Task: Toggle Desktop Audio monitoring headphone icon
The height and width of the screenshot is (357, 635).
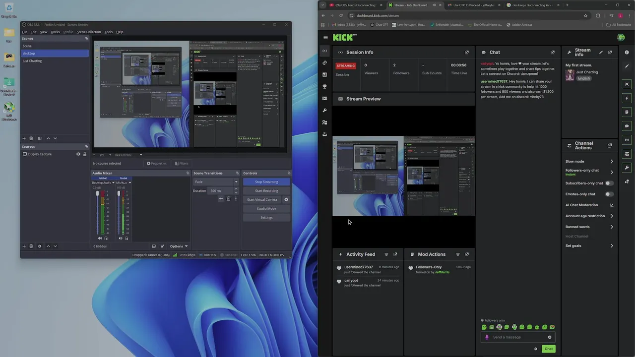Action: [106, 238]
